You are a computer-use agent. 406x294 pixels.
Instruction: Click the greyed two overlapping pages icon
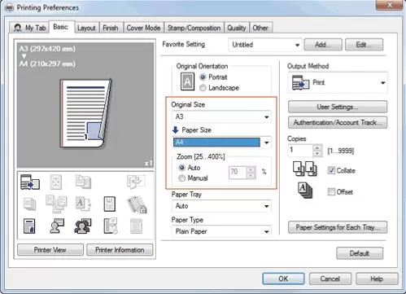pos(83,182)
